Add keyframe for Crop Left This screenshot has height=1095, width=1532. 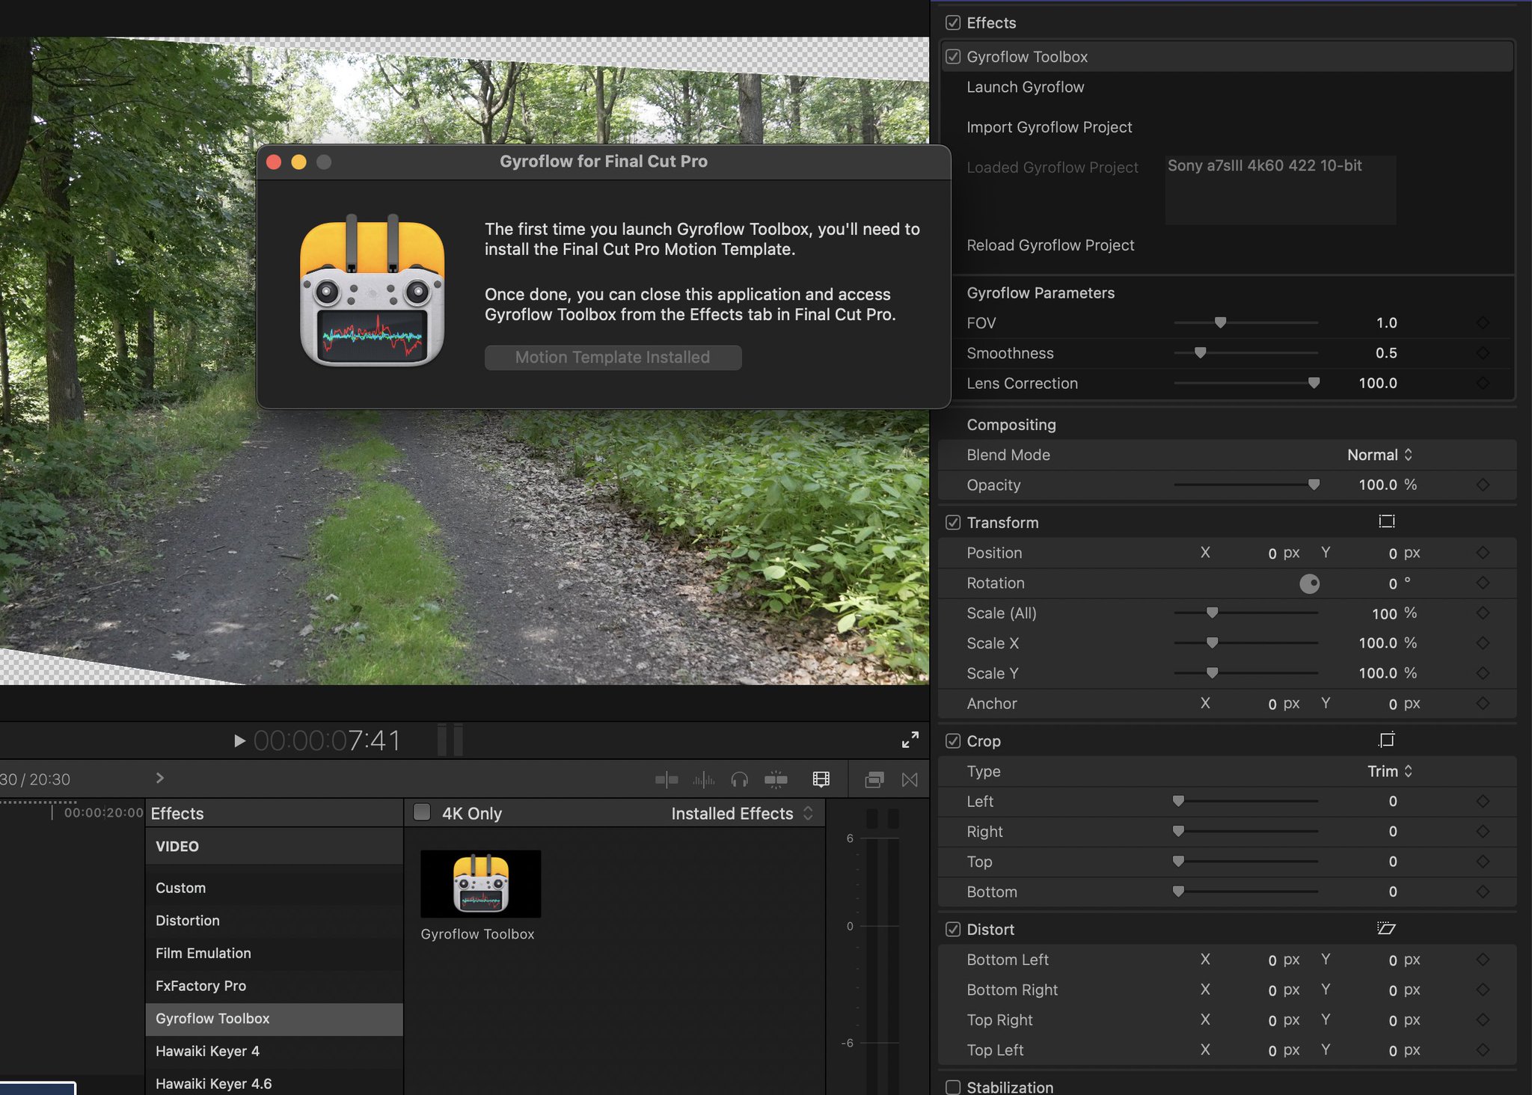point(1483,801)
